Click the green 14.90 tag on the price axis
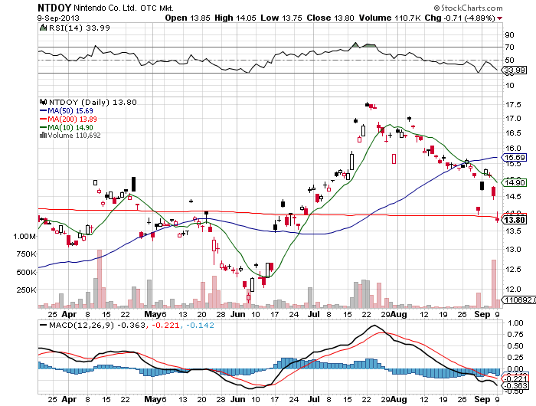This screenshot has height=406, width=536. tap(515, 182)
